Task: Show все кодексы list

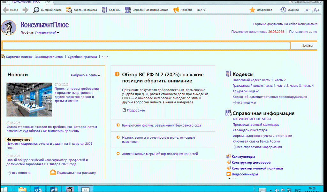Action: 247,103
